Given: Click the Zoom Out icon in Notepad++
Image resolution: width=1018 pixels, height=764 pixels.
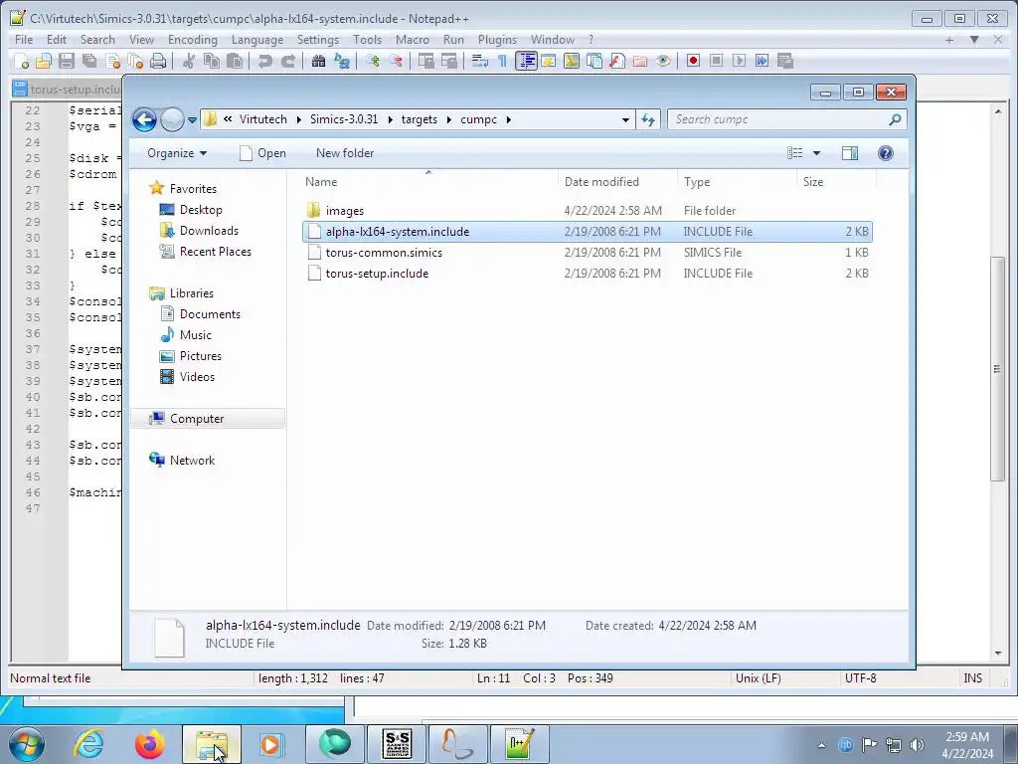Looking at the screenshot, I should tap(396, 61).
